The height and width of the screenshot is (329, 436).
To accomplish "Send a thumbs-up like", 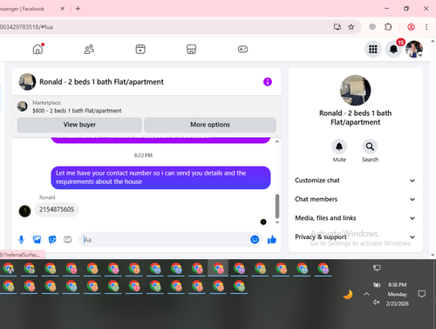I will [x=272, y=240].
